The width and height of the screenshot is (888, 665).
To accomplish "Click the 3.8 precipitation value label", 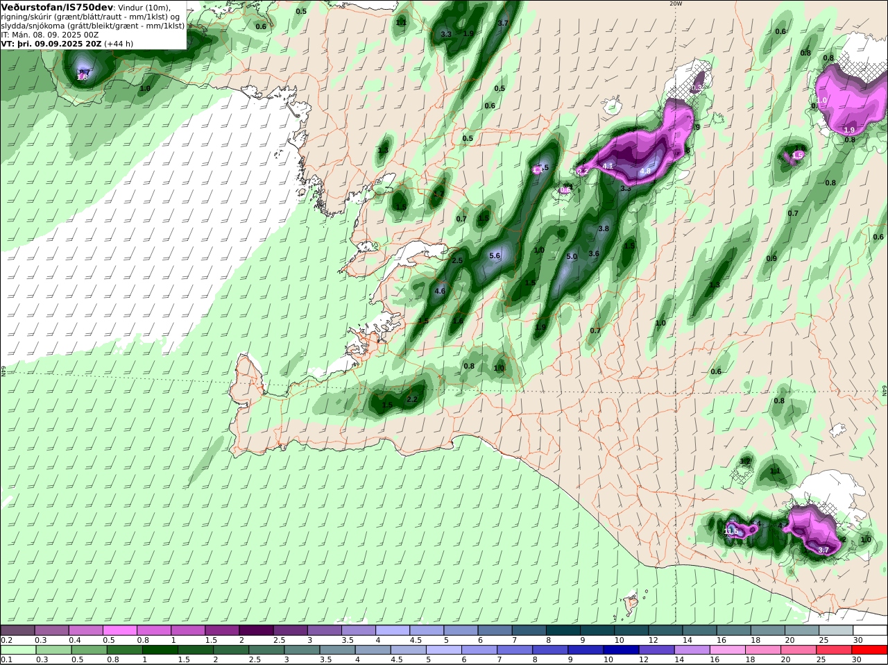I will pos(604,229).
